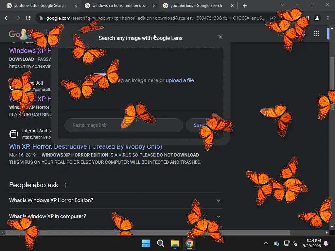The image size is (335, 251).
Task: Click the Internet Archive site icon
Action: pyautogui.click(x=14, y=134)
